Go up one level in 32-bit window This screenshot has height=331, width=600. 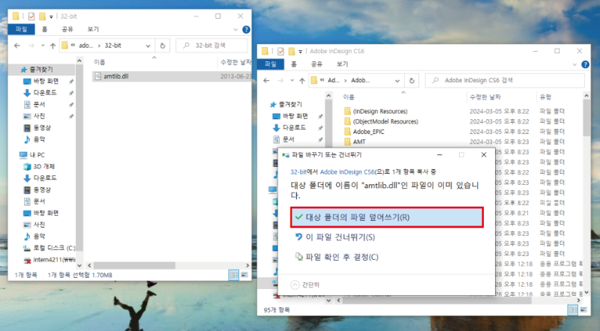point(52,46)
